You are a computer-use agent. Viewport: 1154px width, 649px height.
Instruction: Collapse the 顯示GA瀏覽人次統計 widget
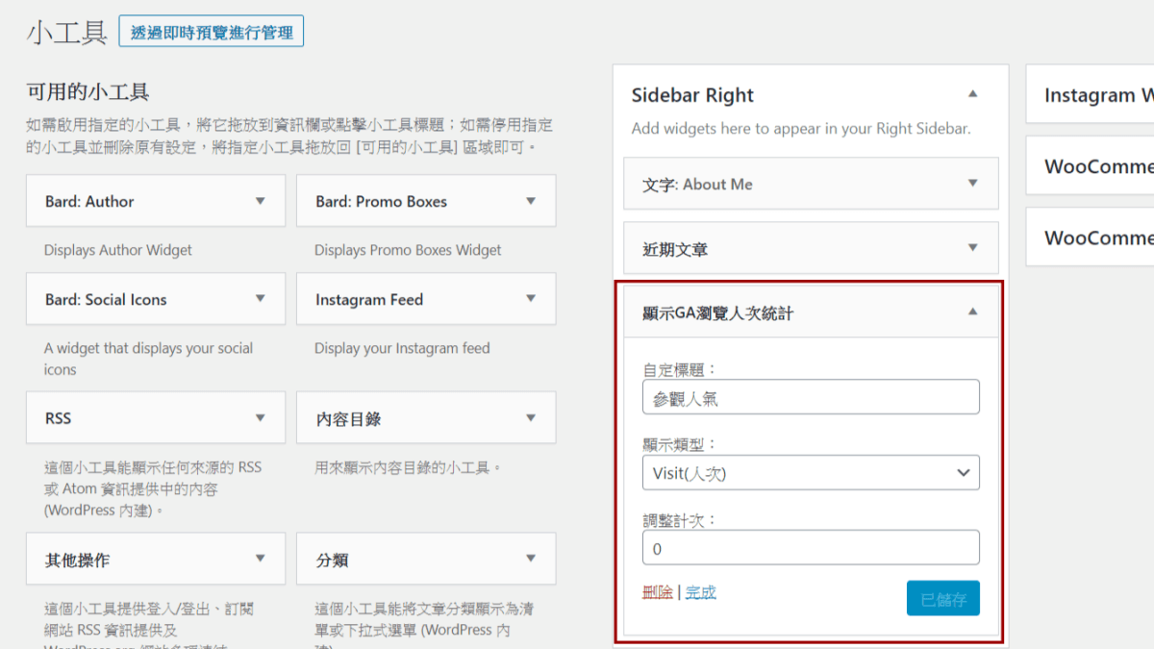(972, 312)
